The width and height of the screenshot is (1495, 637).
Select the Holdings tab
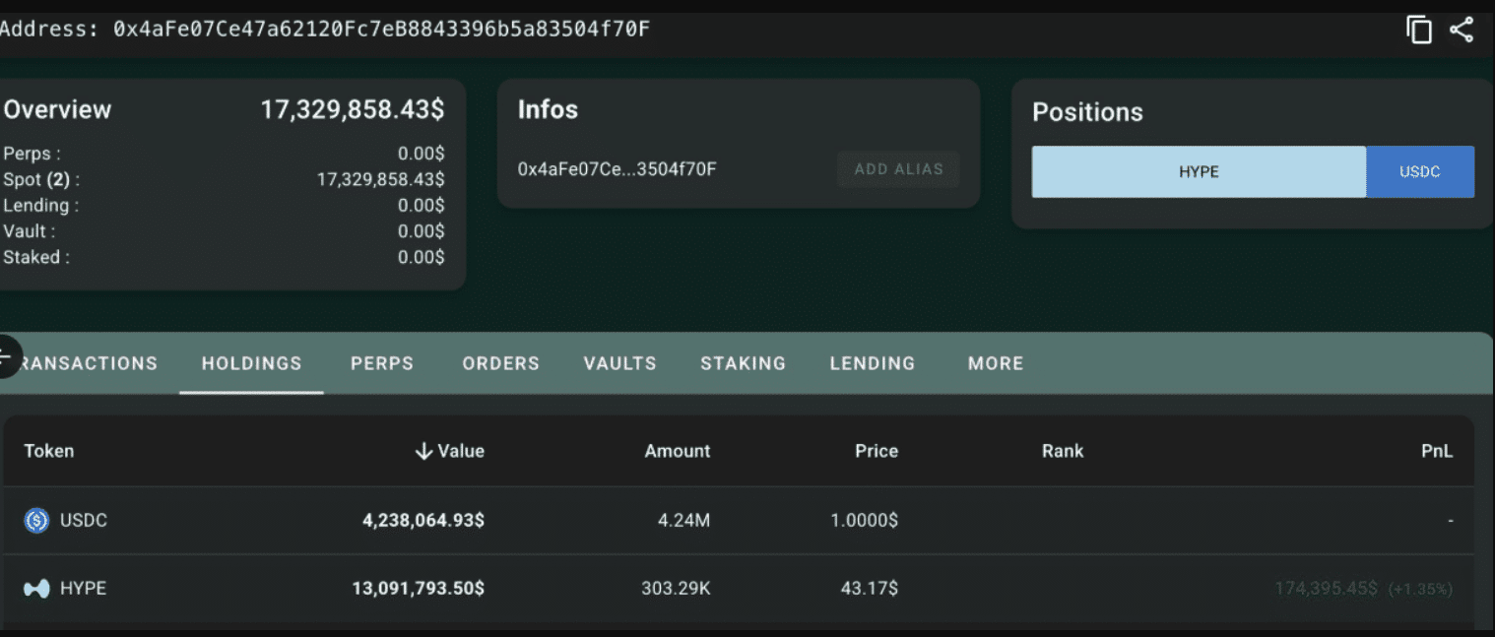coord(251,363)
